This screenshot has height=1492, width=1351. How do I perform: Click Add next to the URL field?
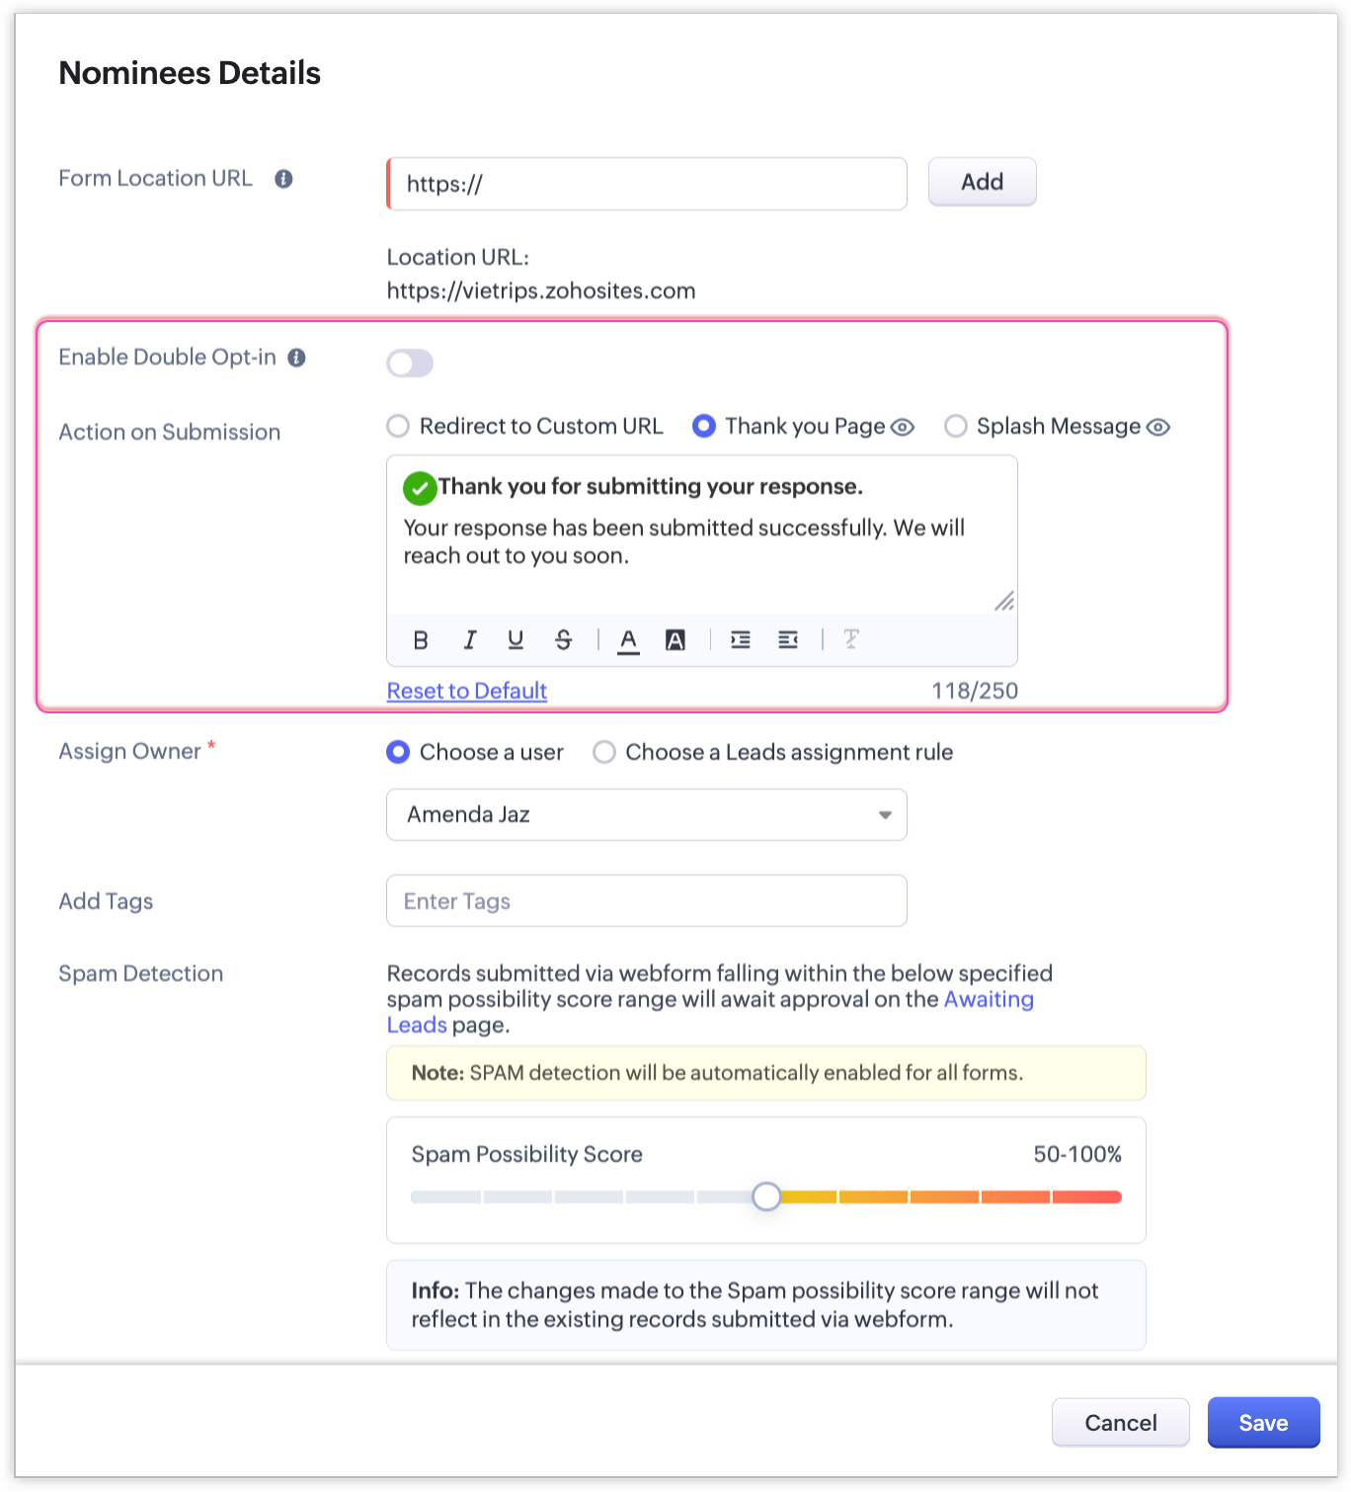tap(982, 182)
